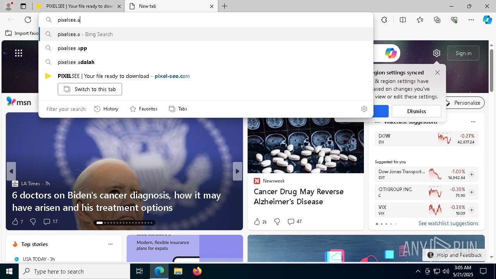The image size is (496, 279).
Task: Open Top stories more options
Action: click(x=110, y=244)
